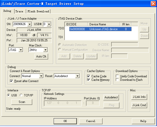Expand the SN serial number dropdown
157x127 pixels.
pyautogui.click(x=29, y=24)
